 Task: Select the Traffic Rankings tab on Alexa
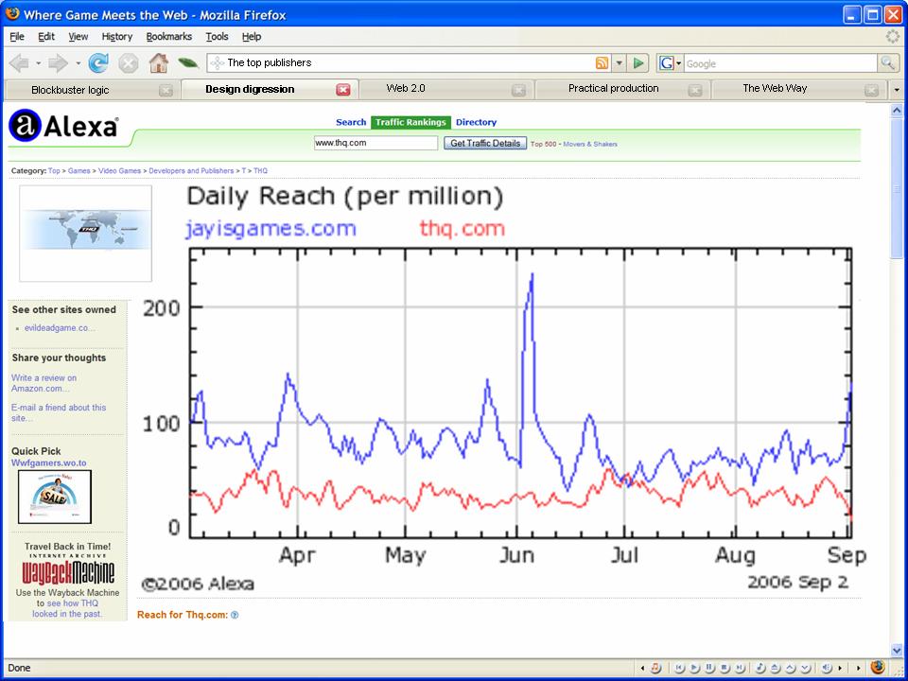point(410,122)
